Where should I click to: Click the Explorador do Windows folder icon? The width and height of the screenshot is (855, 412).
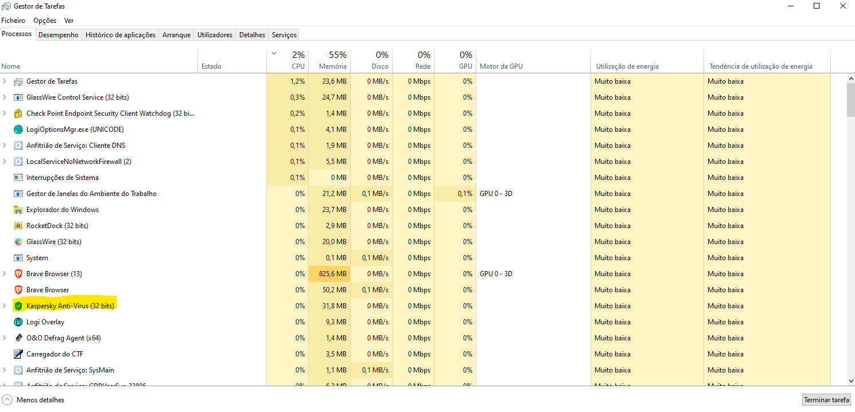(x=18, y=210)
